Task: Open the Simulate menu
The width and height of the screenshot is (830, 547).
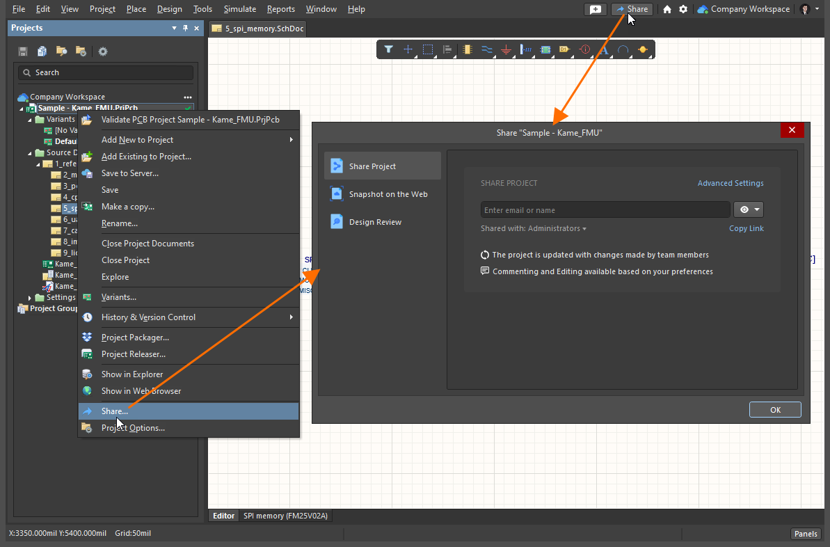Action: pyautogui.click(x=240, y=9)
